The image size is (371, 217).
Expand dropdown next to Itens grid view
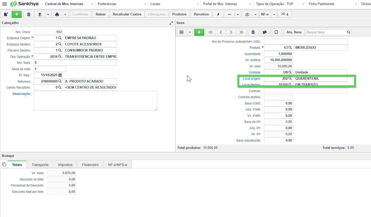(x=190, y=32)
